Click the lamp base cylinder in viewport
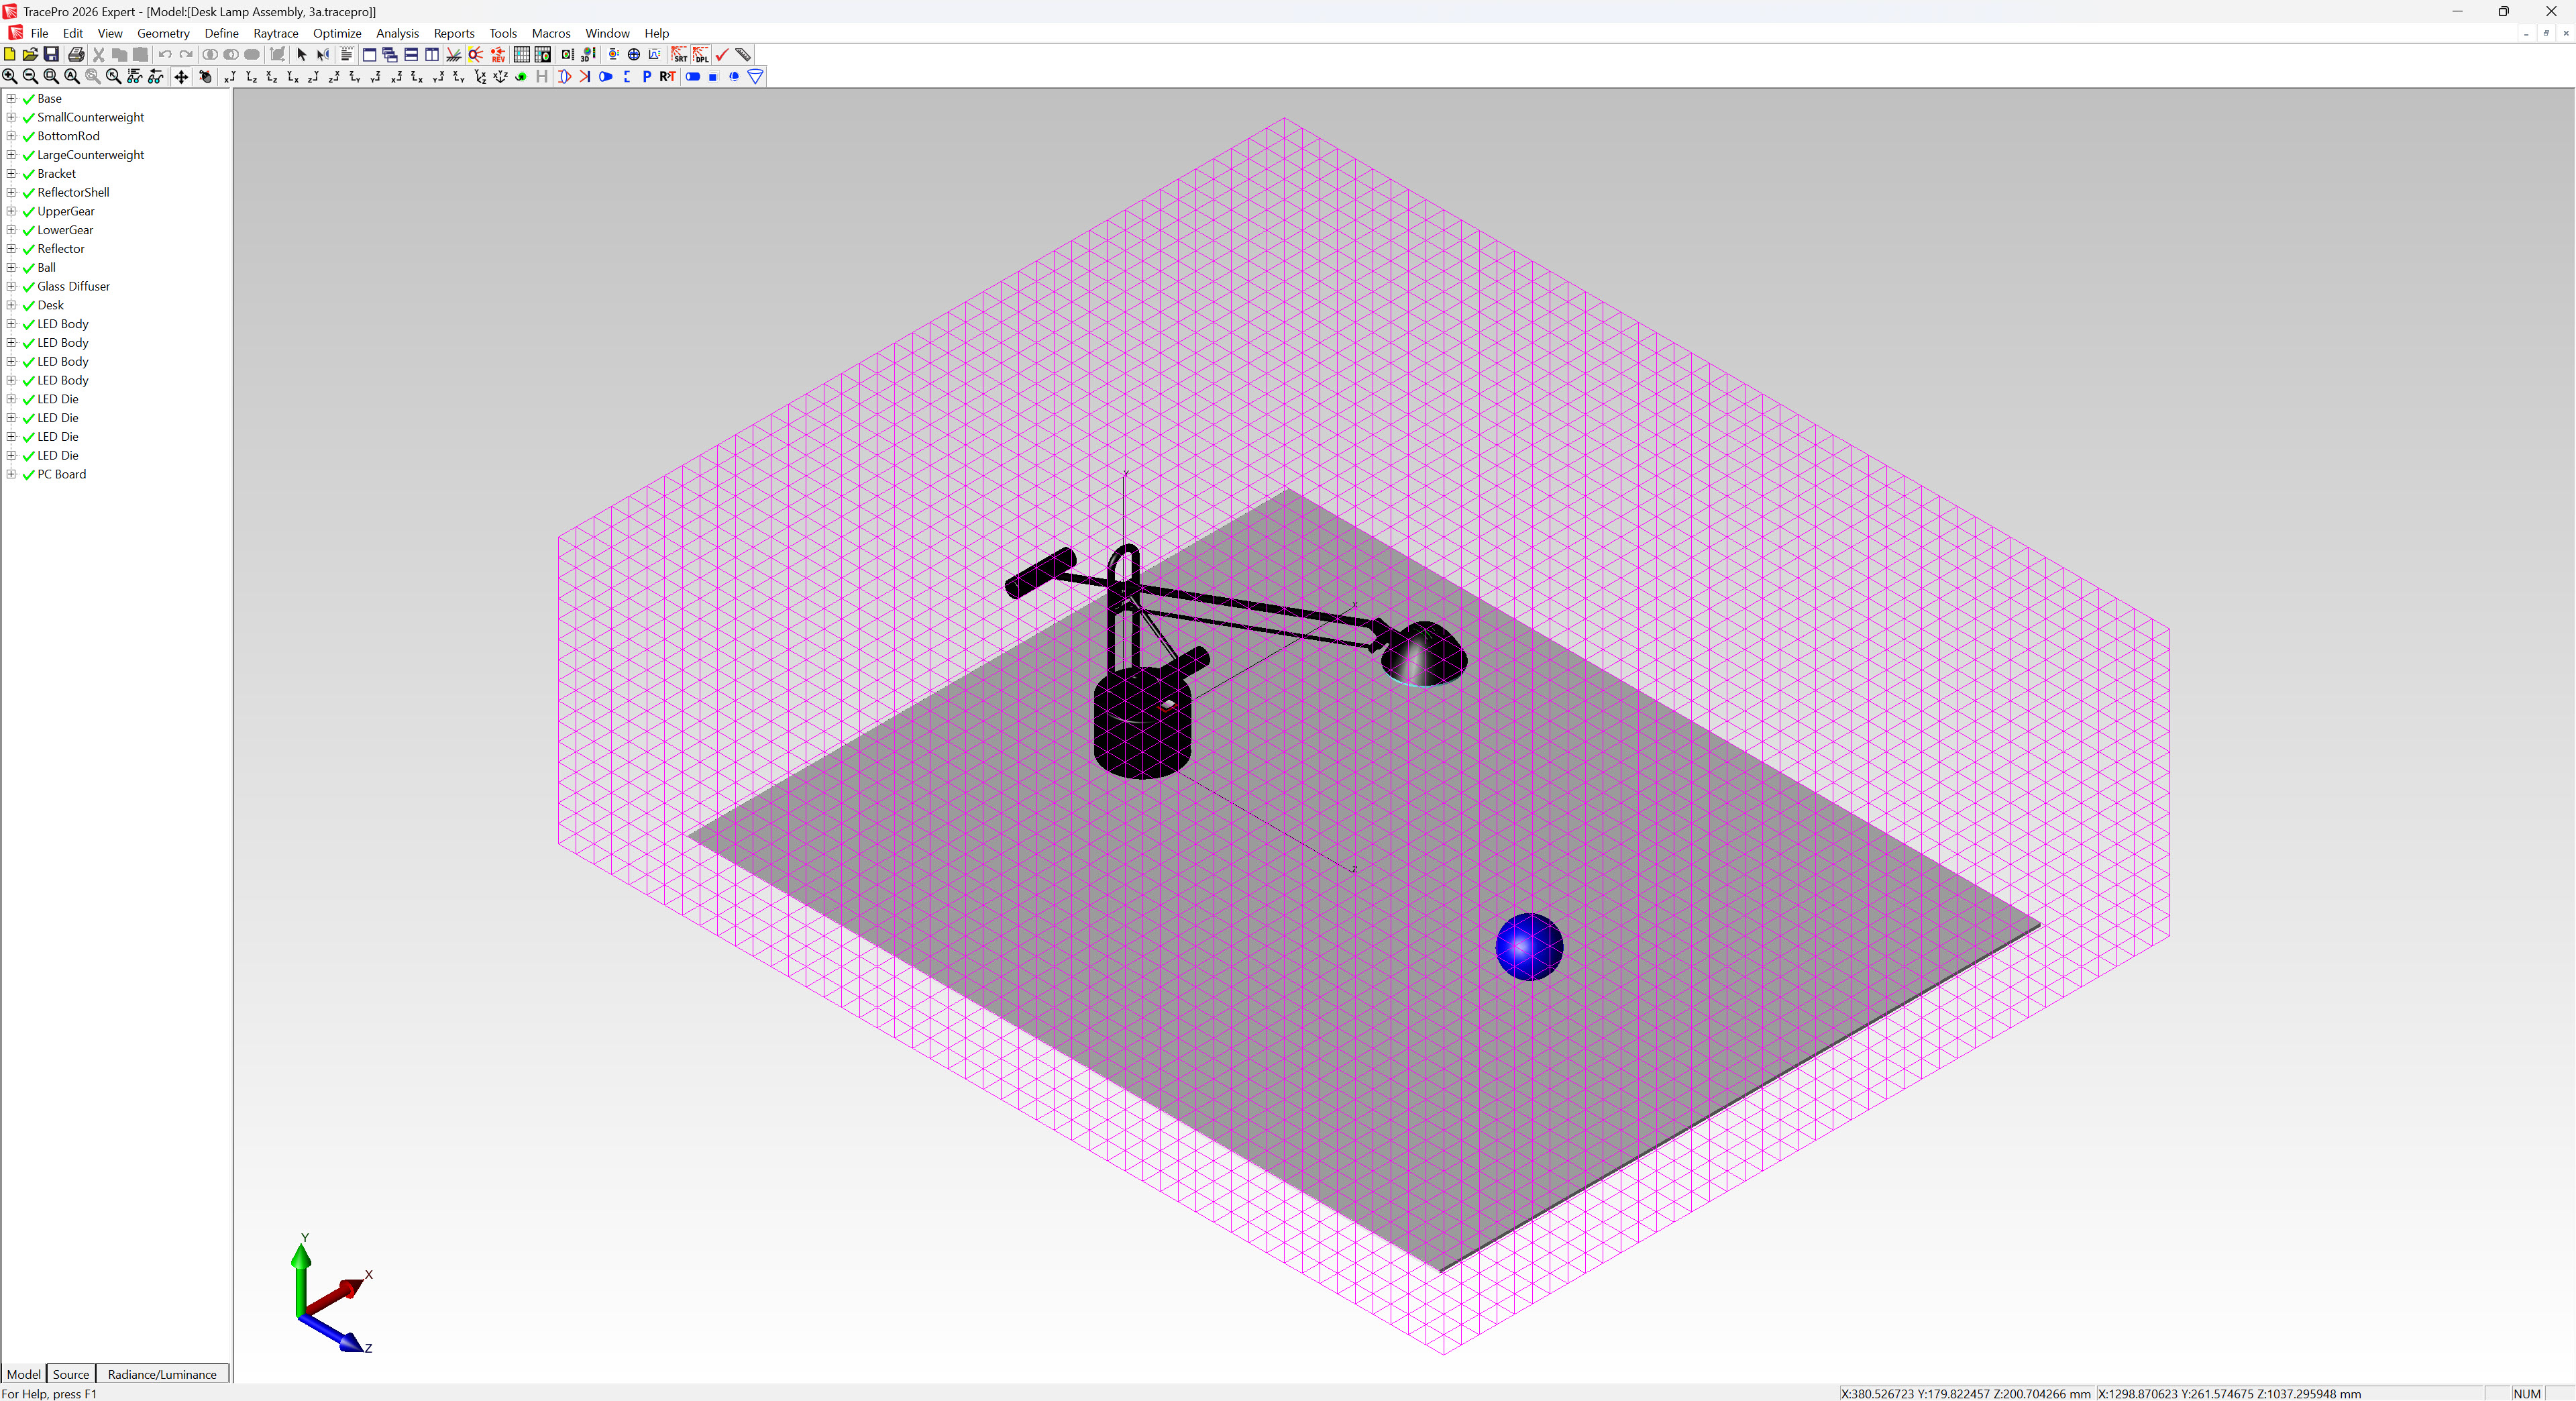 pos(1142,724)
